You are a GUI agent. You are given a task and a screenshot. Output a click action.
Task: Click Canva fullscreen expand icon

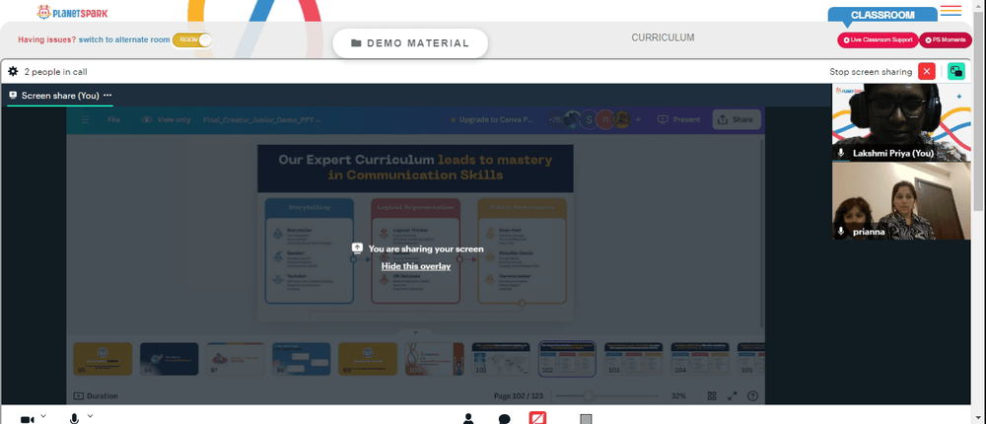click(732, 395)
